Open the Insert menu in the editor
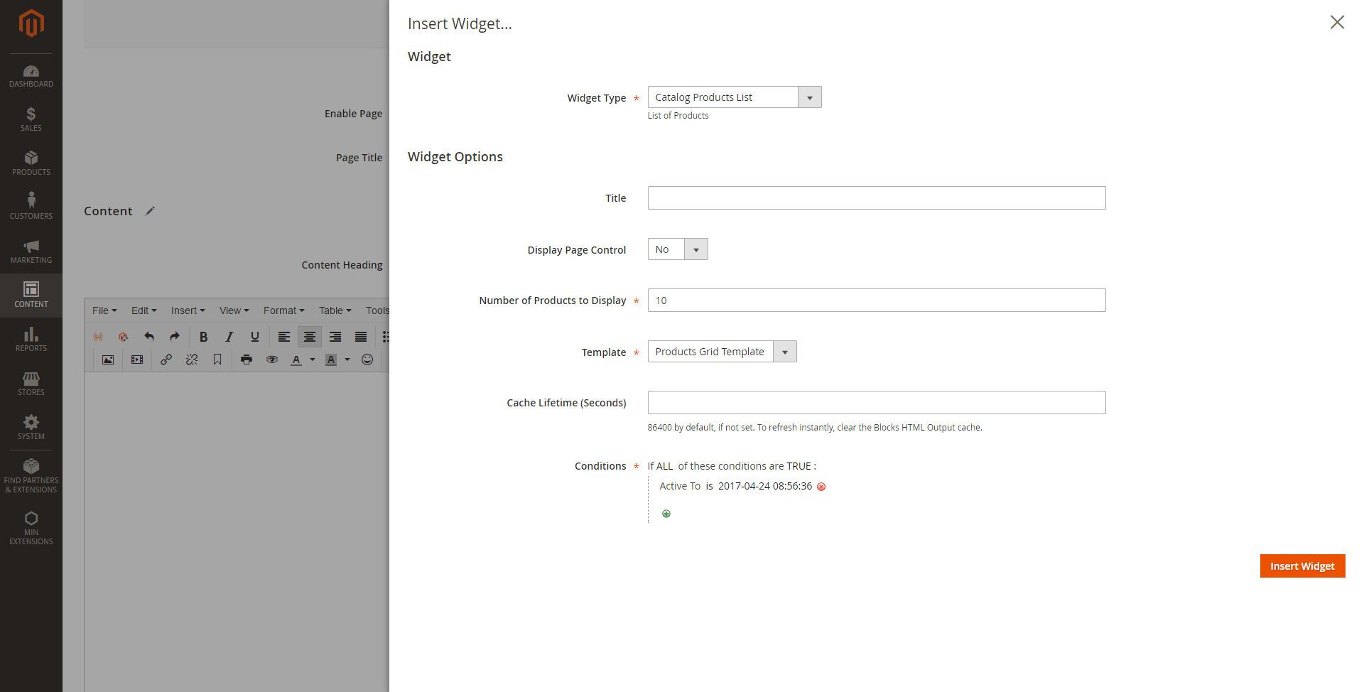The width and height of the screenshot is (1364, 692). point(188,310)
